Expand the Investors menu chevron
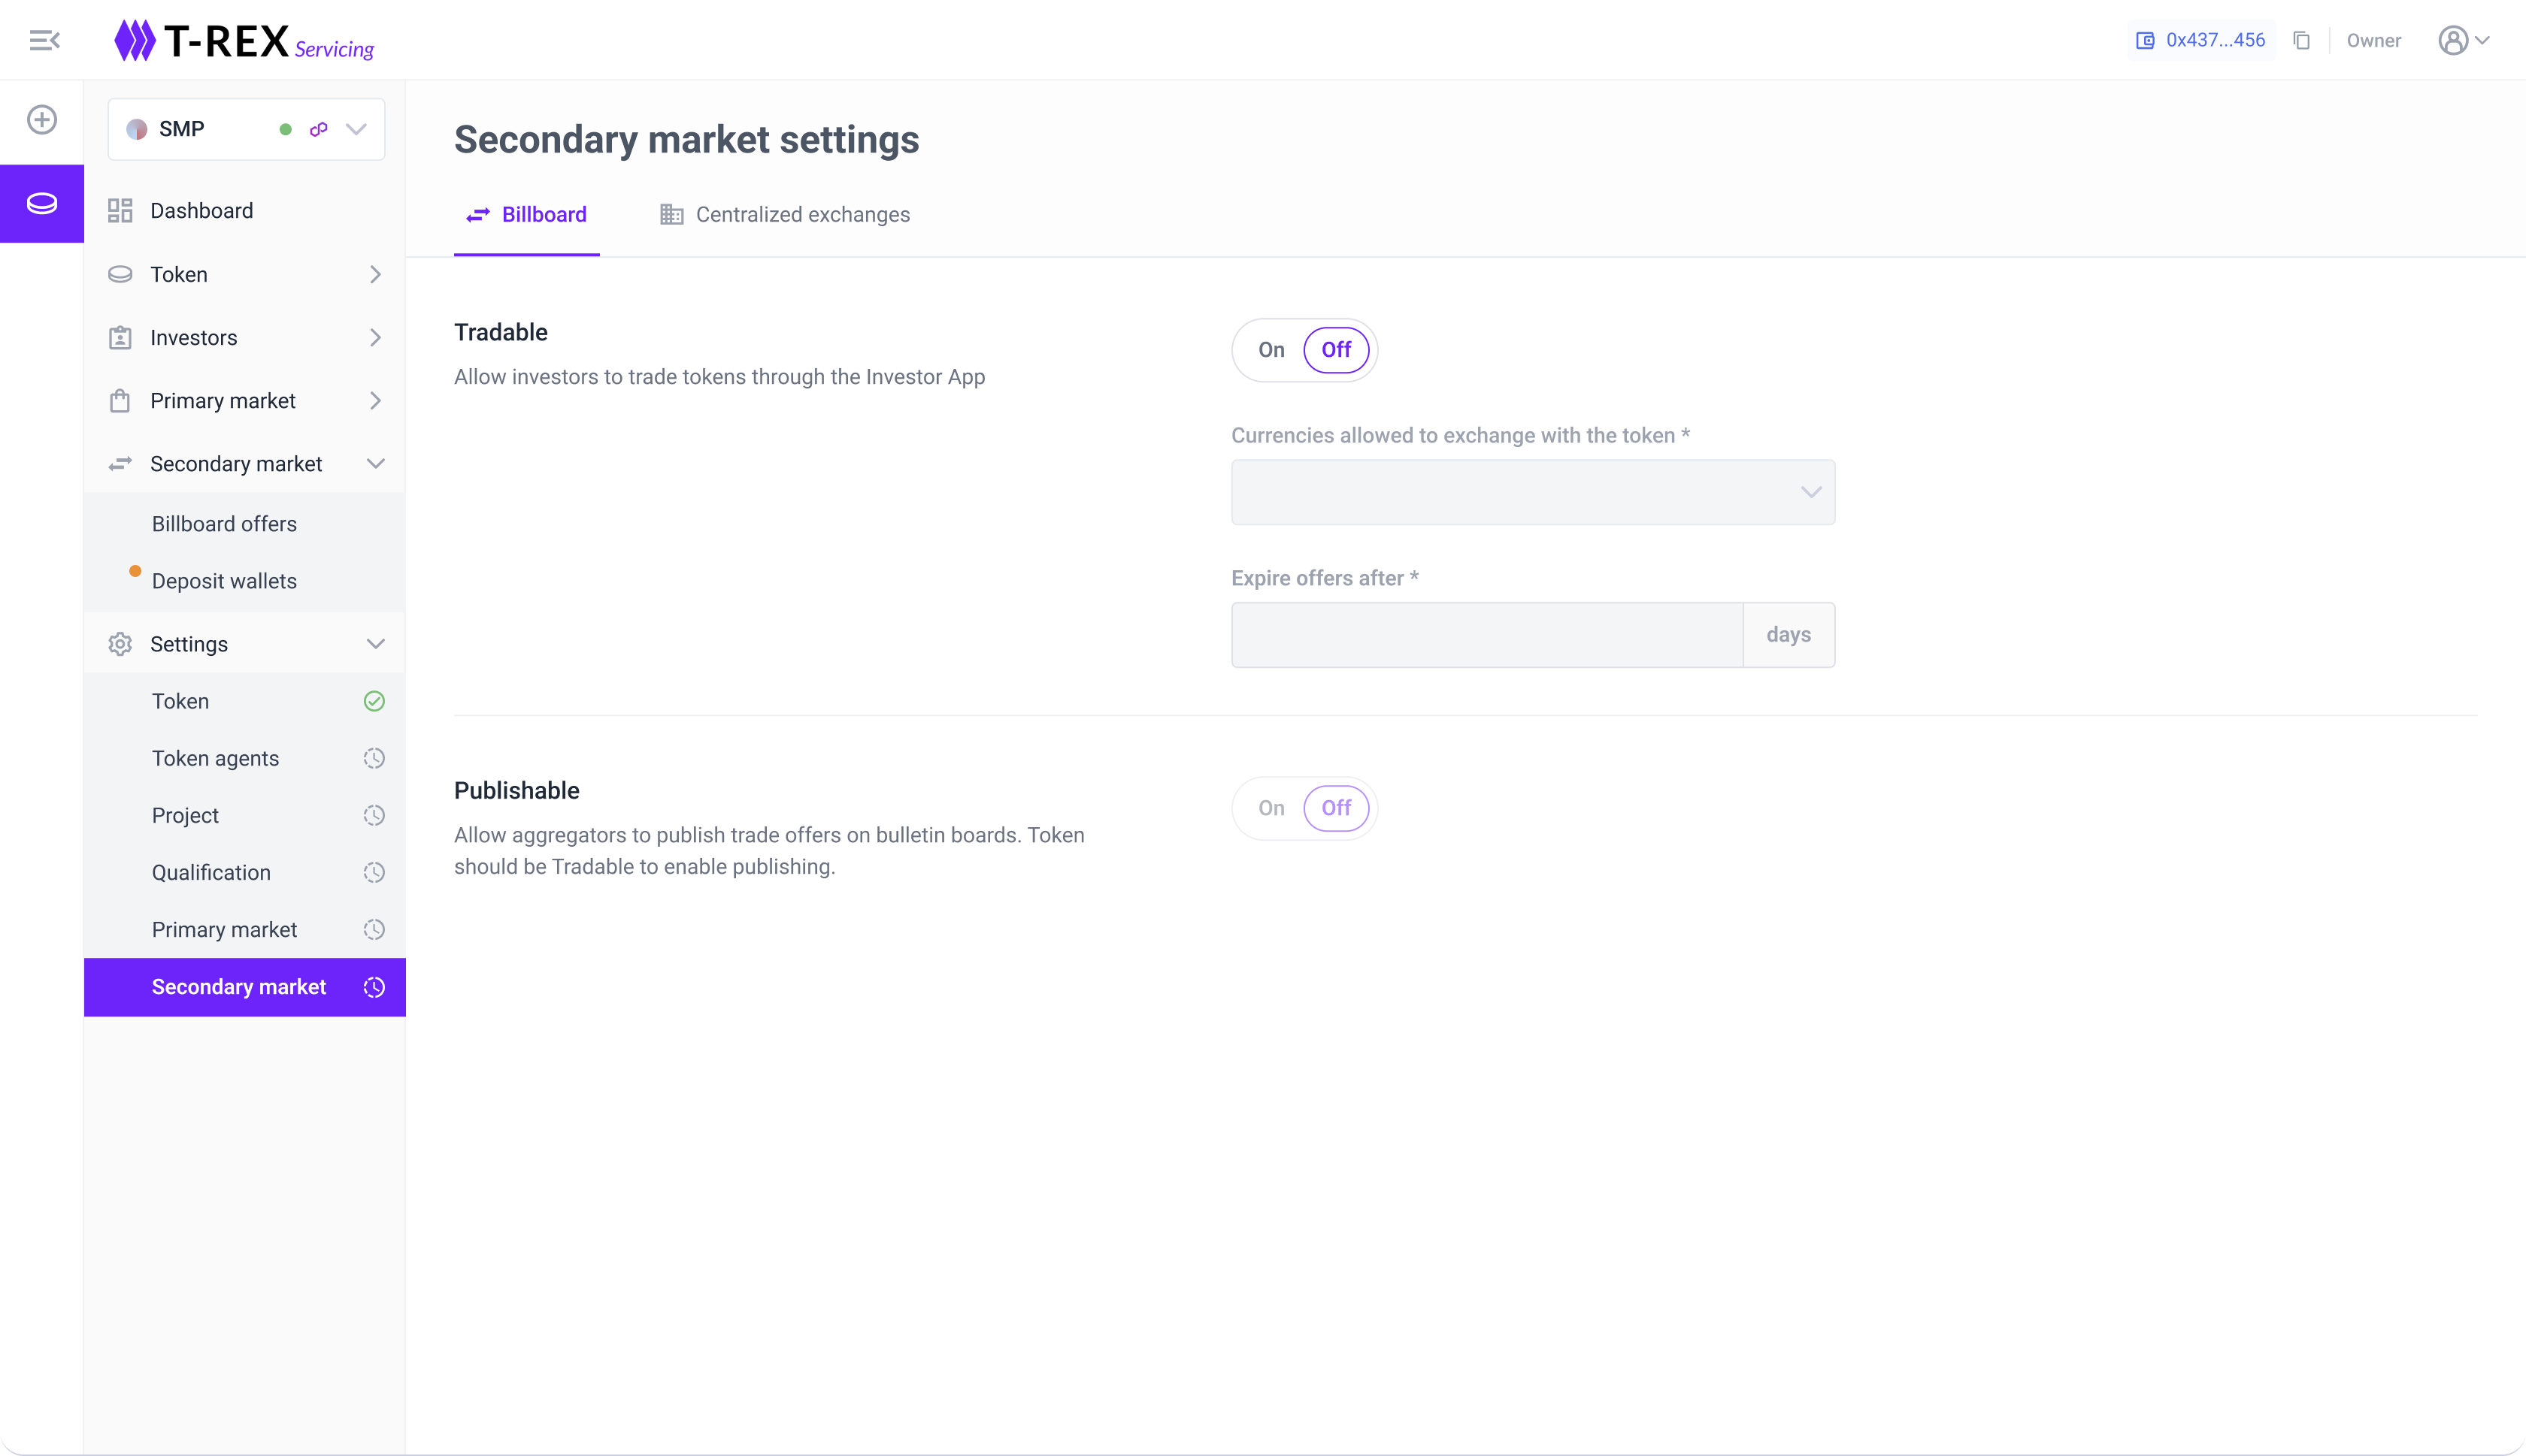 pyautogui.click(x=375, y=338)
